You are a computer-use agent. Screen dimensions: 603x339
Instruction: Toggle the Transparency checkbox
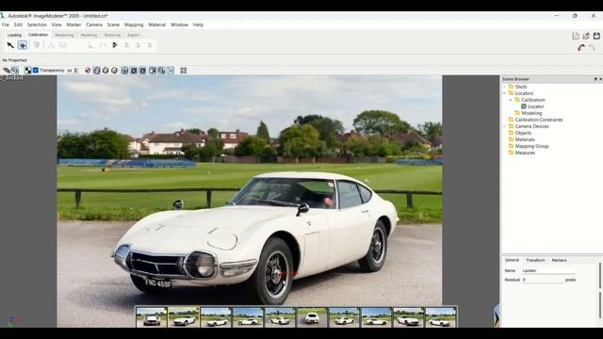36,71
